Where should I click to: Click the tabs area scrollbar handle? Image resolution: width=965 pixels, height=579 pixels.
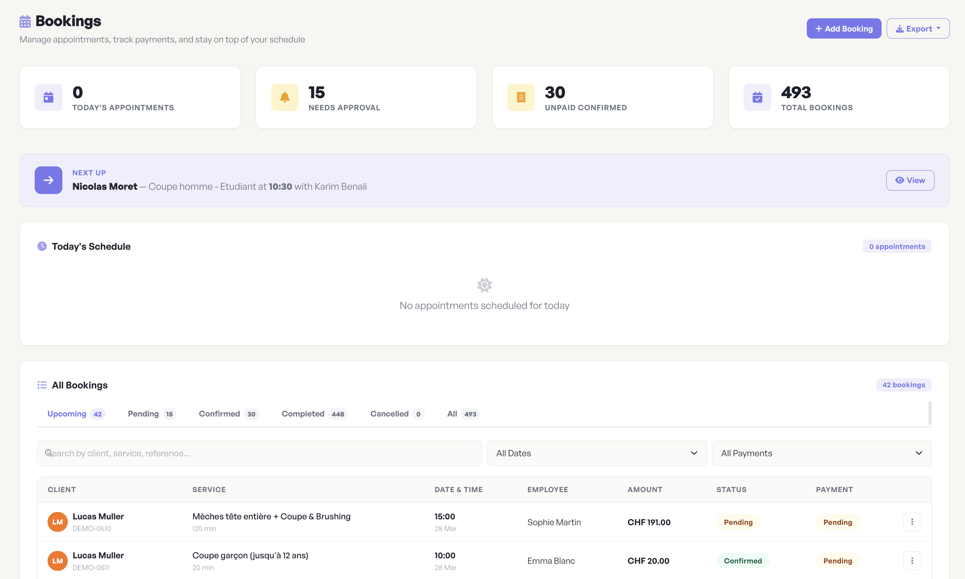(x=930, y=413)
